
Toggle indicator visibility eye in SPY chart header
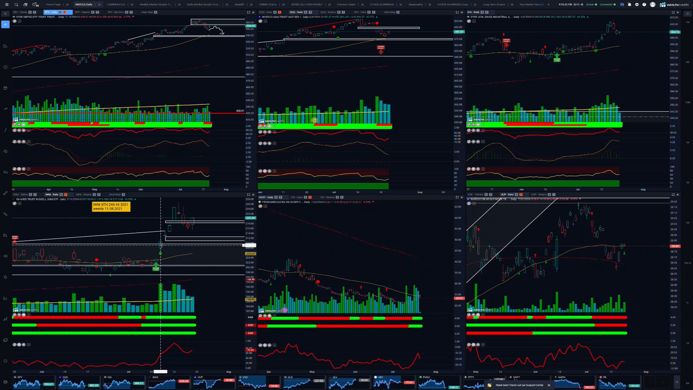[x=14, y=21]
